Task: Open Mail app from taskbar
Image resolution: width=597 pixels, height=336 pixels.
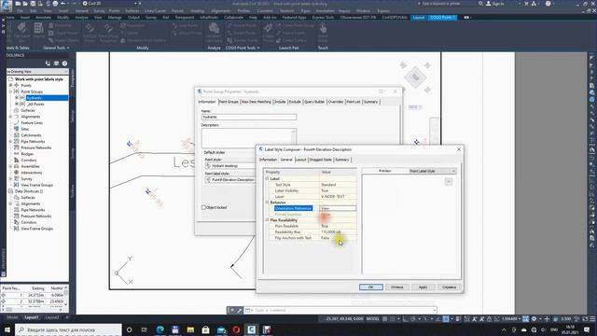Action: tap(221, 329)
